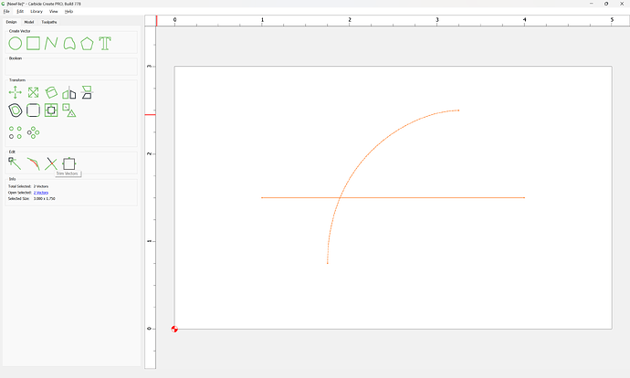Activate the Node Edit tool
The image size is (630, 378).
coord(15,163)
